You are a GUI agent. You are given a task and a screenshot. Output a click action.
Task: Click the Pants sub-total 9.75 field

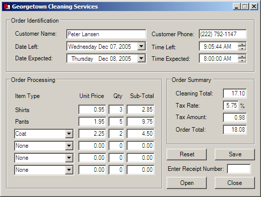tap(141, 122)
